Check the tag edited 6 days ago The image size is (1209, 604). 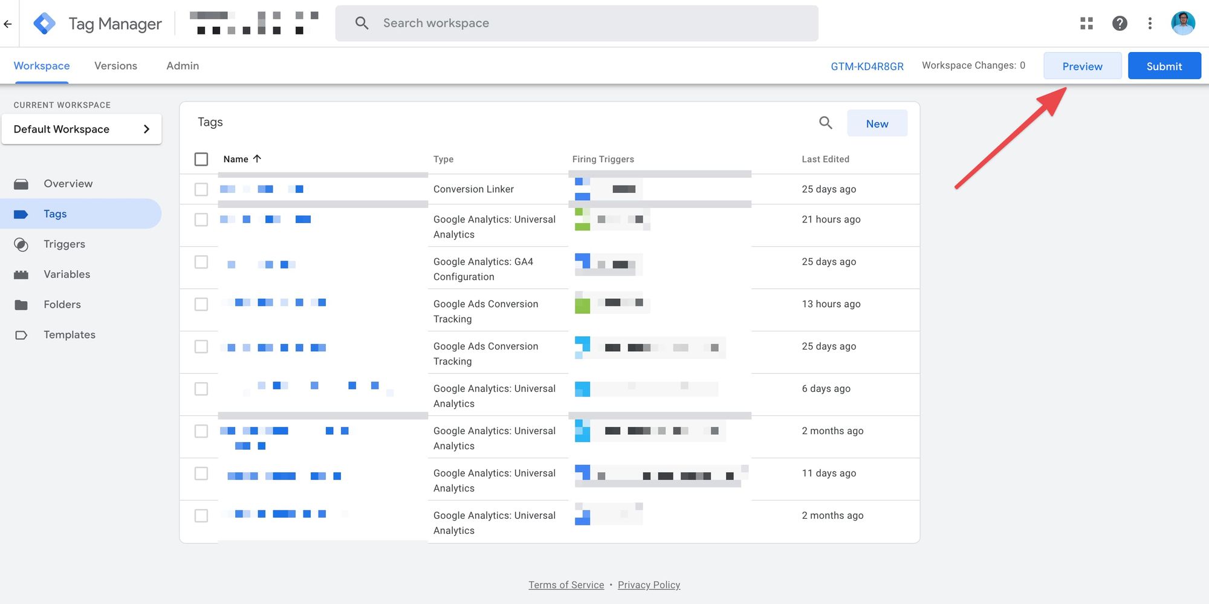[201, 389]
